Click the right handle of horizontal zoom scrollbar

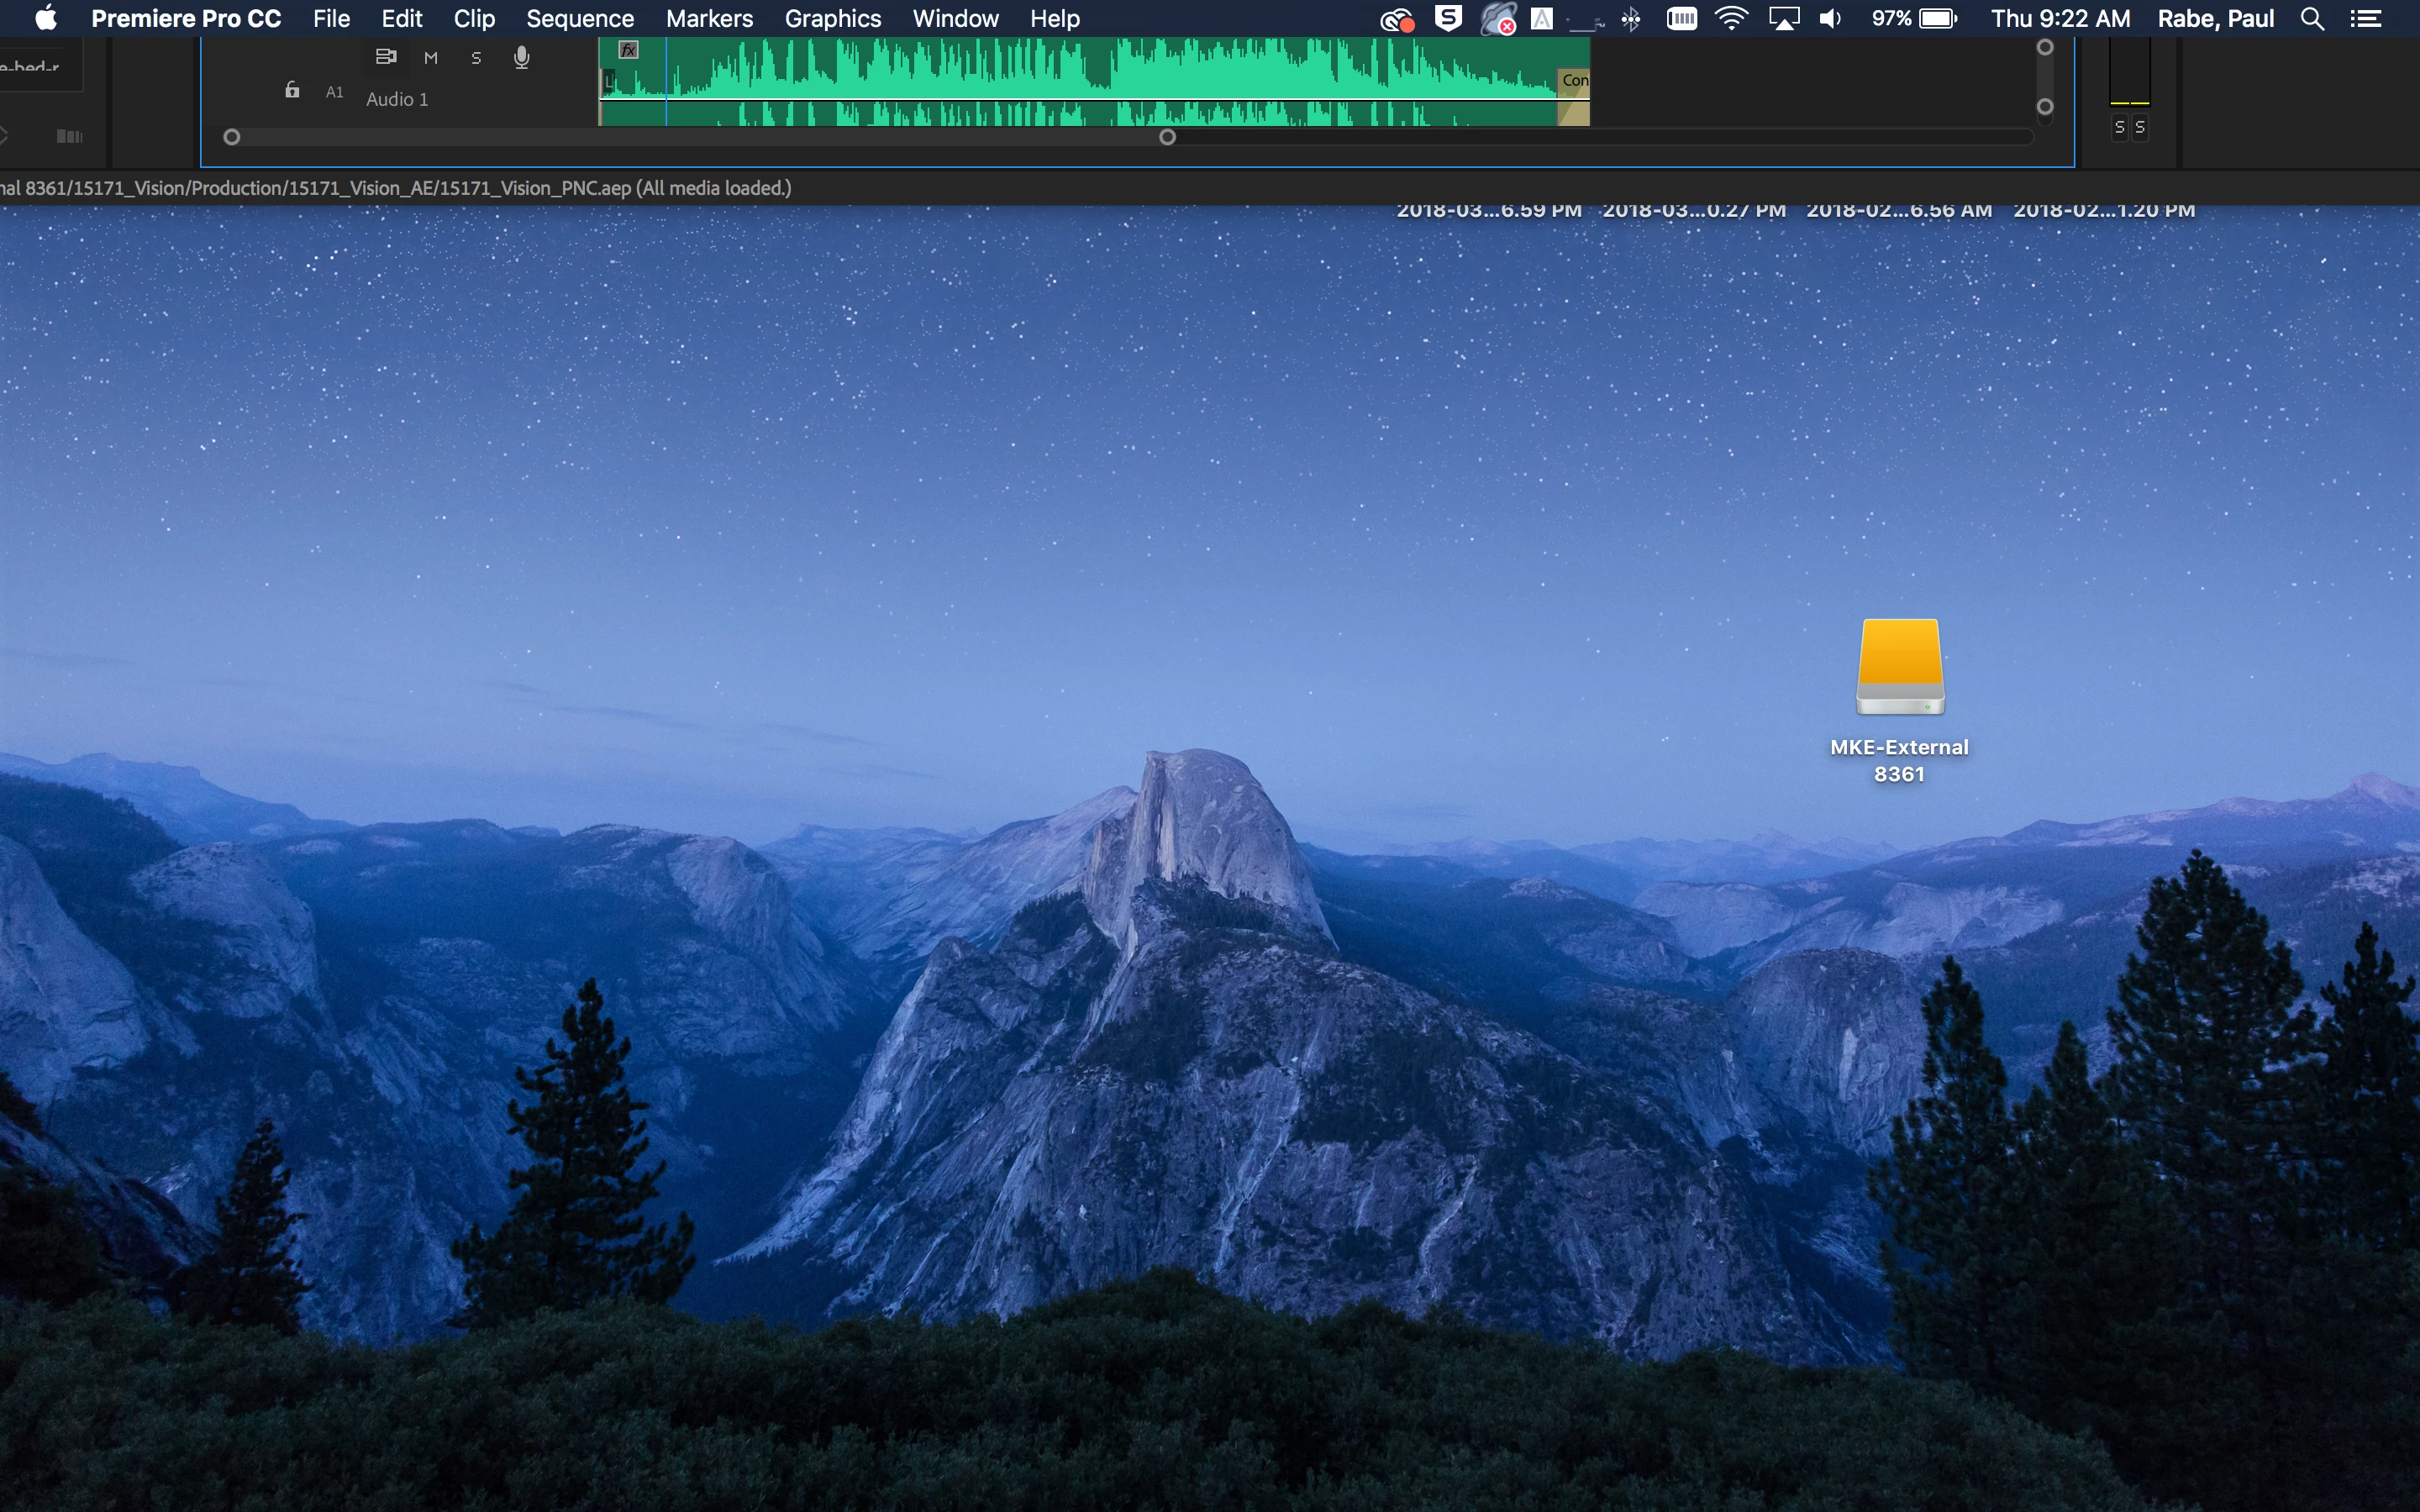(1167, 137)
